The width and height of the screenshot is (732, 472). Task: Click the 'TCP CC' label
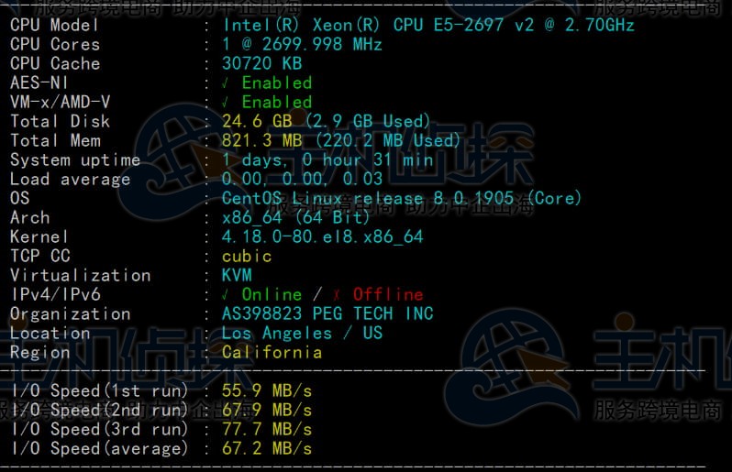pyautogui.click(x=40, y=256)
